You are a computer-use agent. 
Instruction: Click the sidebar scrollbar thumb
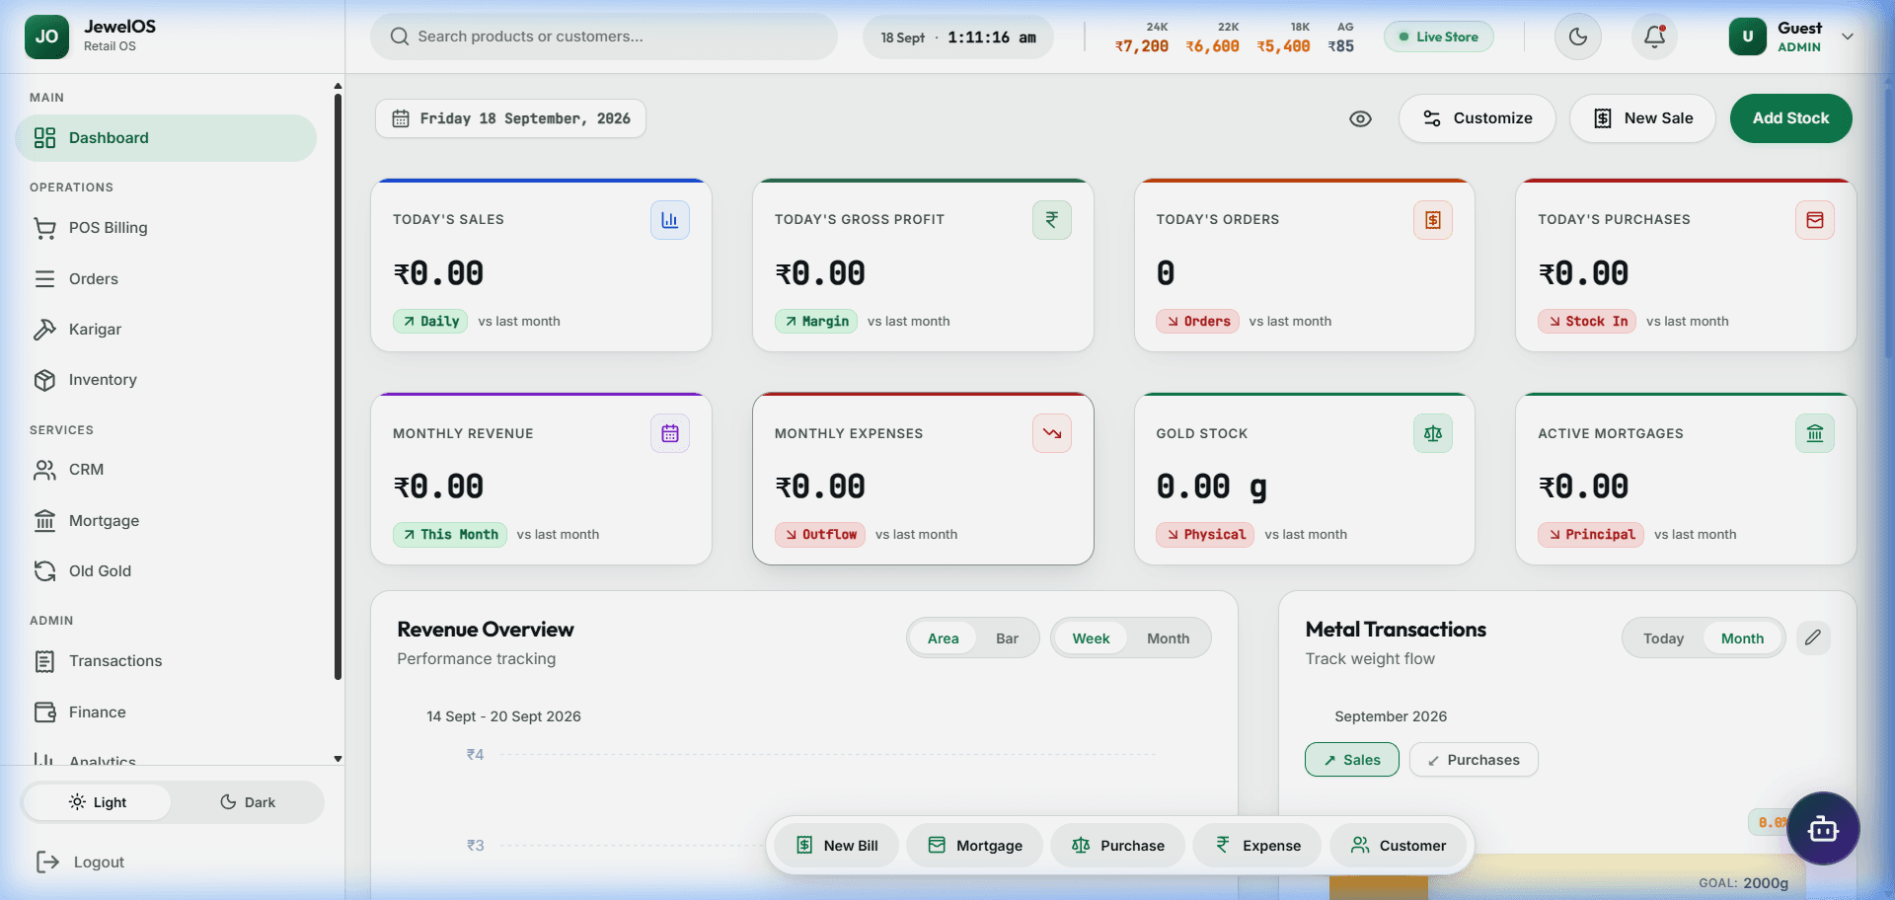pyautogui.click(x=338, y=385)
